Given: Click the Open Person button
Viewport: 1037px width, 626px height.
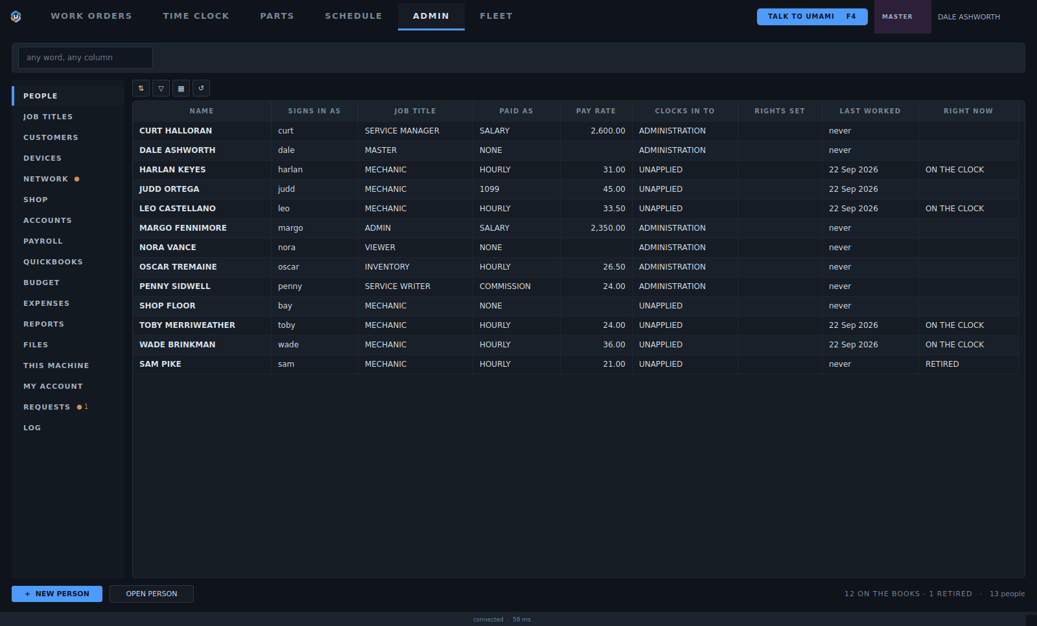Looking at the screenshot, I should 152,594.
